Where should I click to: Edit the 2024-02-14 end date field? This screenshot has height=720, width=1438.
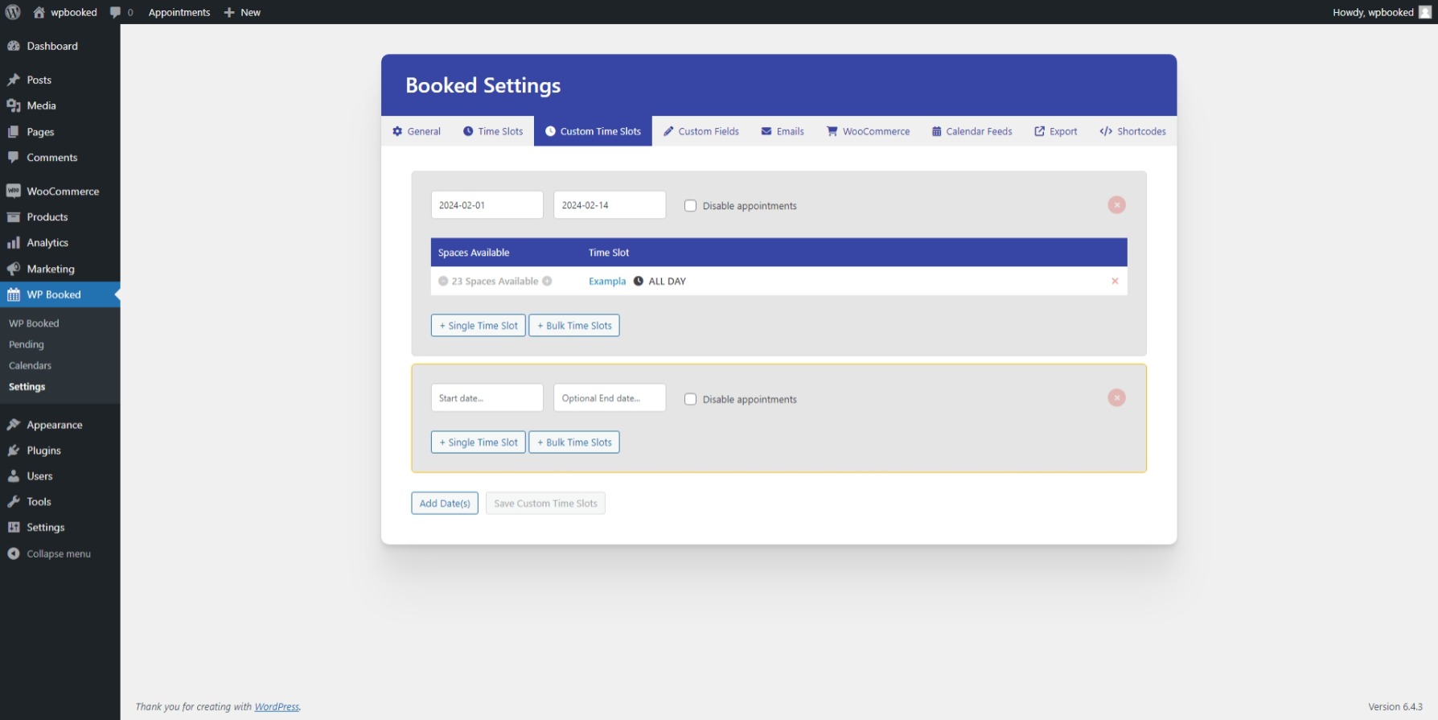(610, 205)
